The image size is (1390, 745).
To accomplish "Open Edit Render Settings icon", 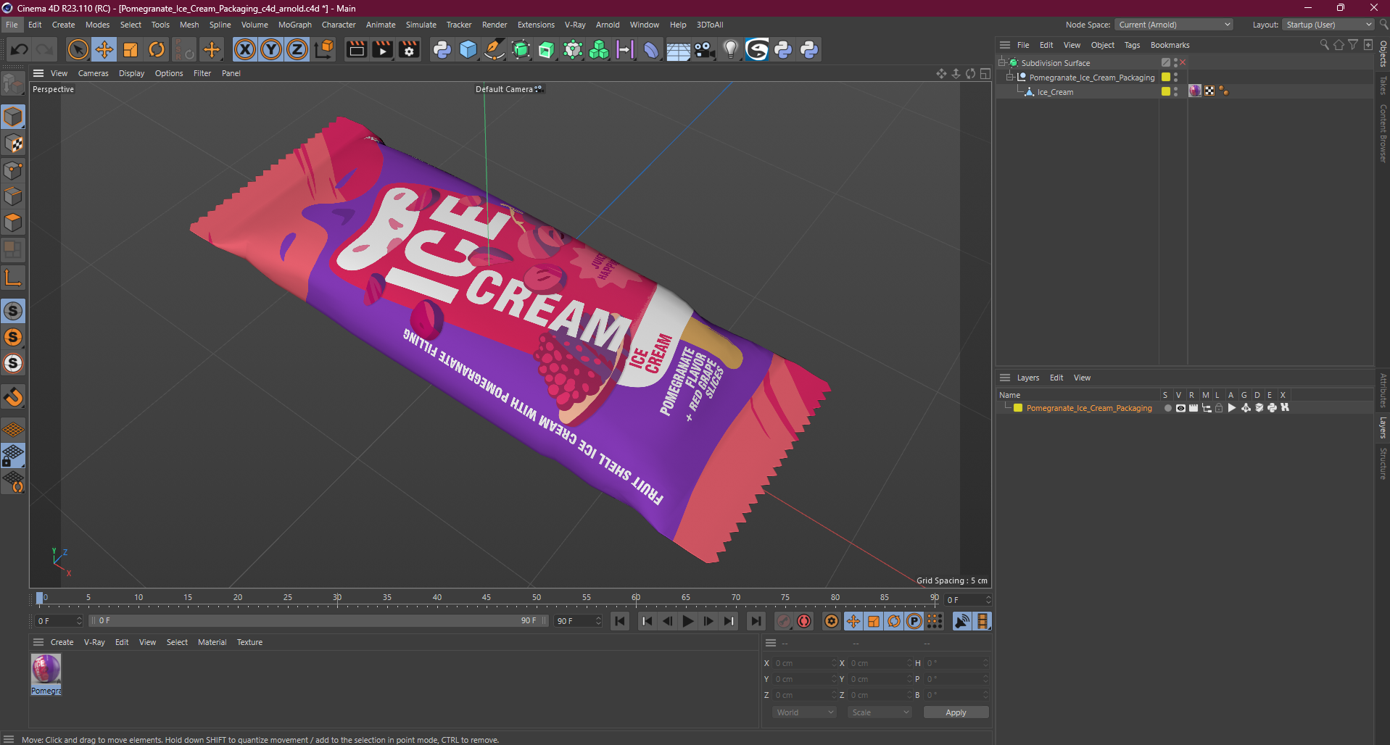I will (410, 49).
